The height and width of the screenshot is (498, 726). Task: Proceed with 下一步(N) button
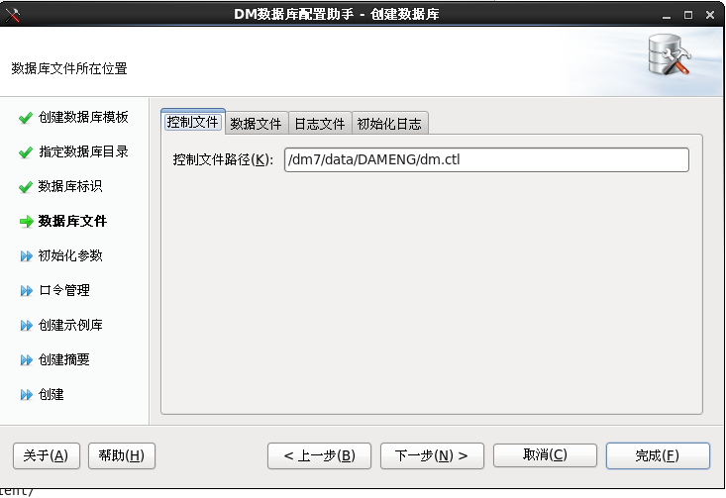432,455
